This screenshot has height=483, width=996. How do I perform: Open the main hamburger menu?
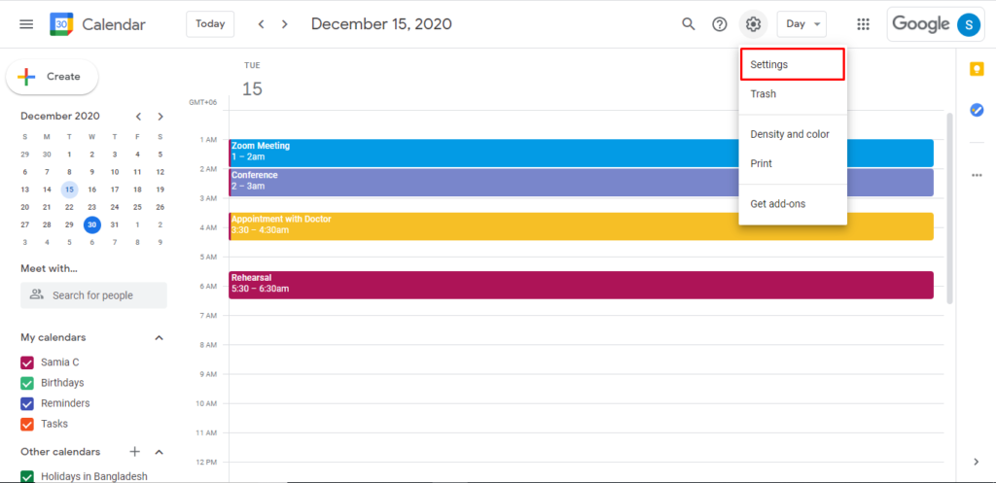pos(26,24)
